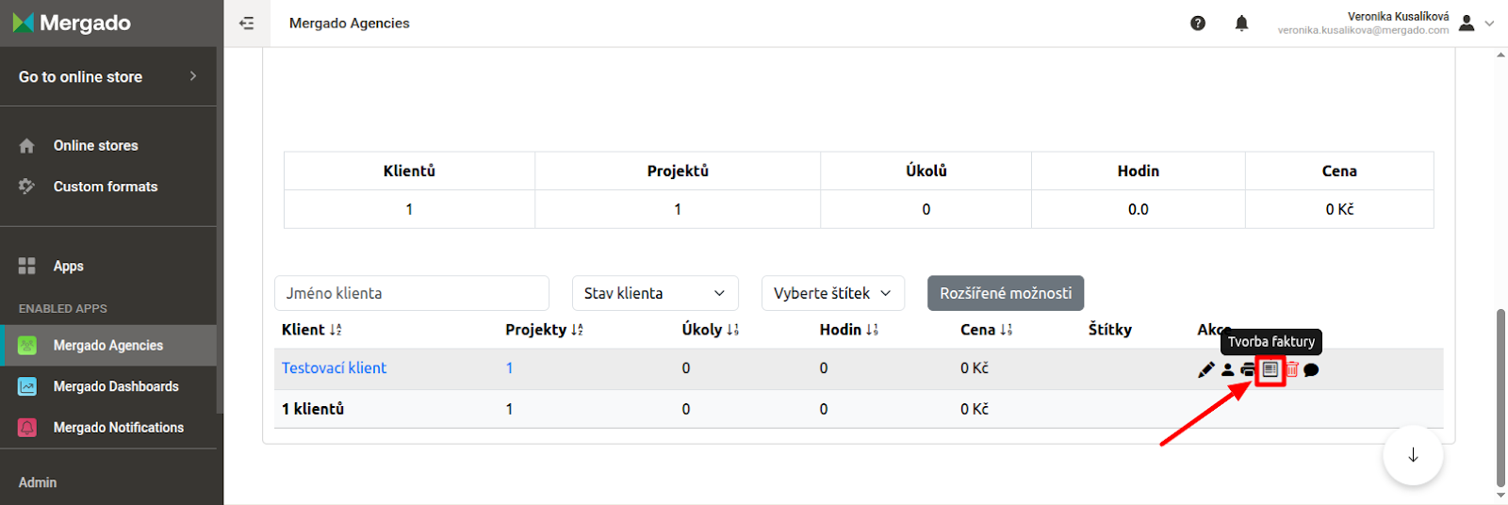Collapse the sidebar with the menu toggle icon
The image size is (1508, 505).
(247, 23)
